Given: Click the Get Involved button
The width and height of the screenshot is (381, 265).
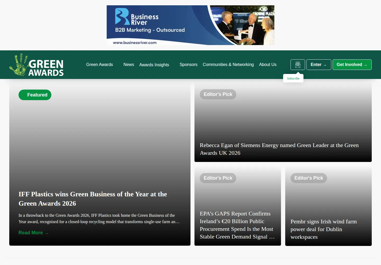Looking at the screenshot, I should point(352,65).
